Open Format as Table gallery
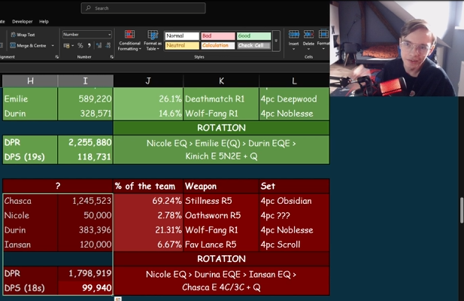This screenshot has height=301, width=464. pos(153,41)
